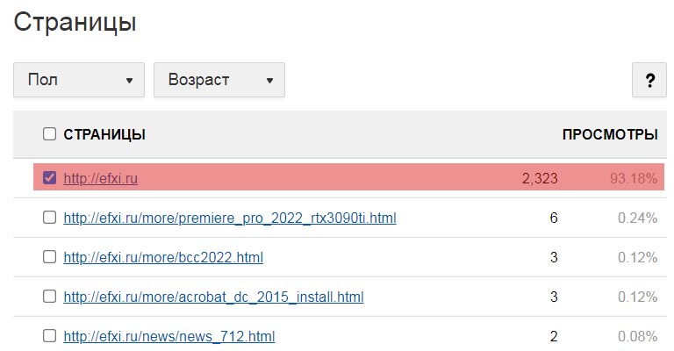
Task: Click the 93.18% value in highlighted row
Action: (x=634, y=178)
